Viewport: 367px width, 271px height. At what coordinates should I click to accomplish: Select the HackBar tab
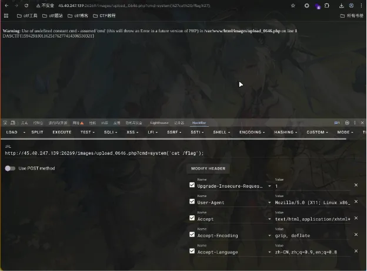click(x=199, y=123)
